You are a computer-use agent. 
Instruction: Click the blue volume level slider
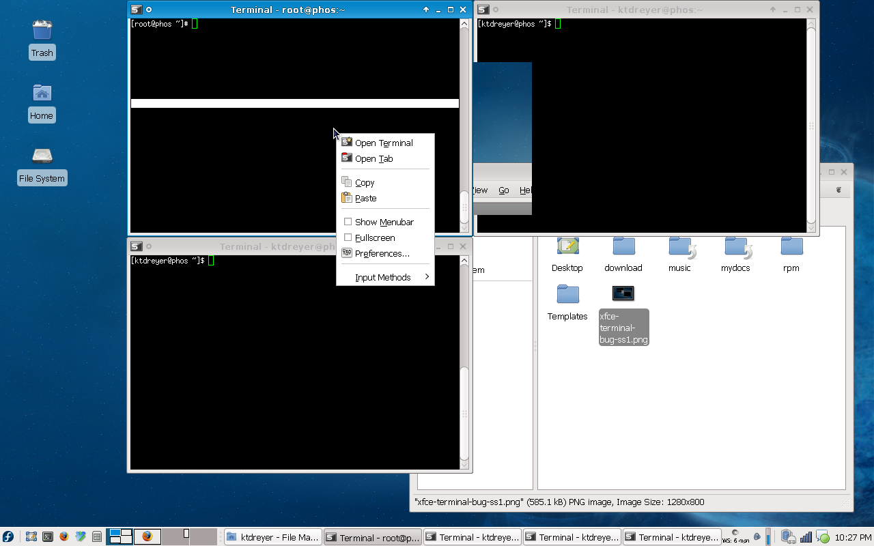pos(768,537)
